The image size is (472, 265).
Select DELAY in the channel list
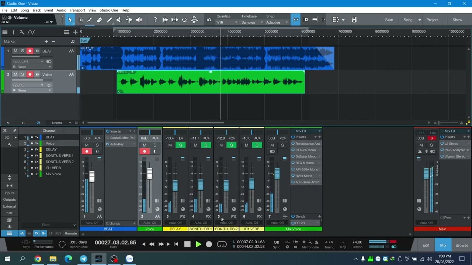(51, 149)
